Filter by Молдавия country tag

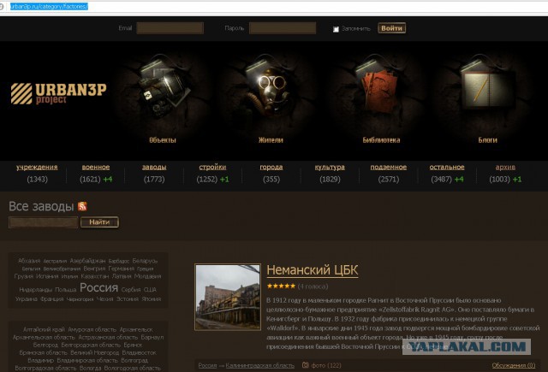tap(148, 276)
